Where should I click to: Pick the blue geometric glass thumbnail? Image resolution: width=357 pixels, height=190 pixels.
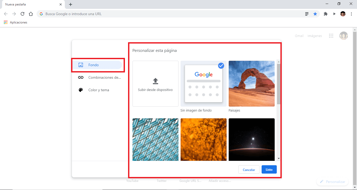click(x=156, y=140)
